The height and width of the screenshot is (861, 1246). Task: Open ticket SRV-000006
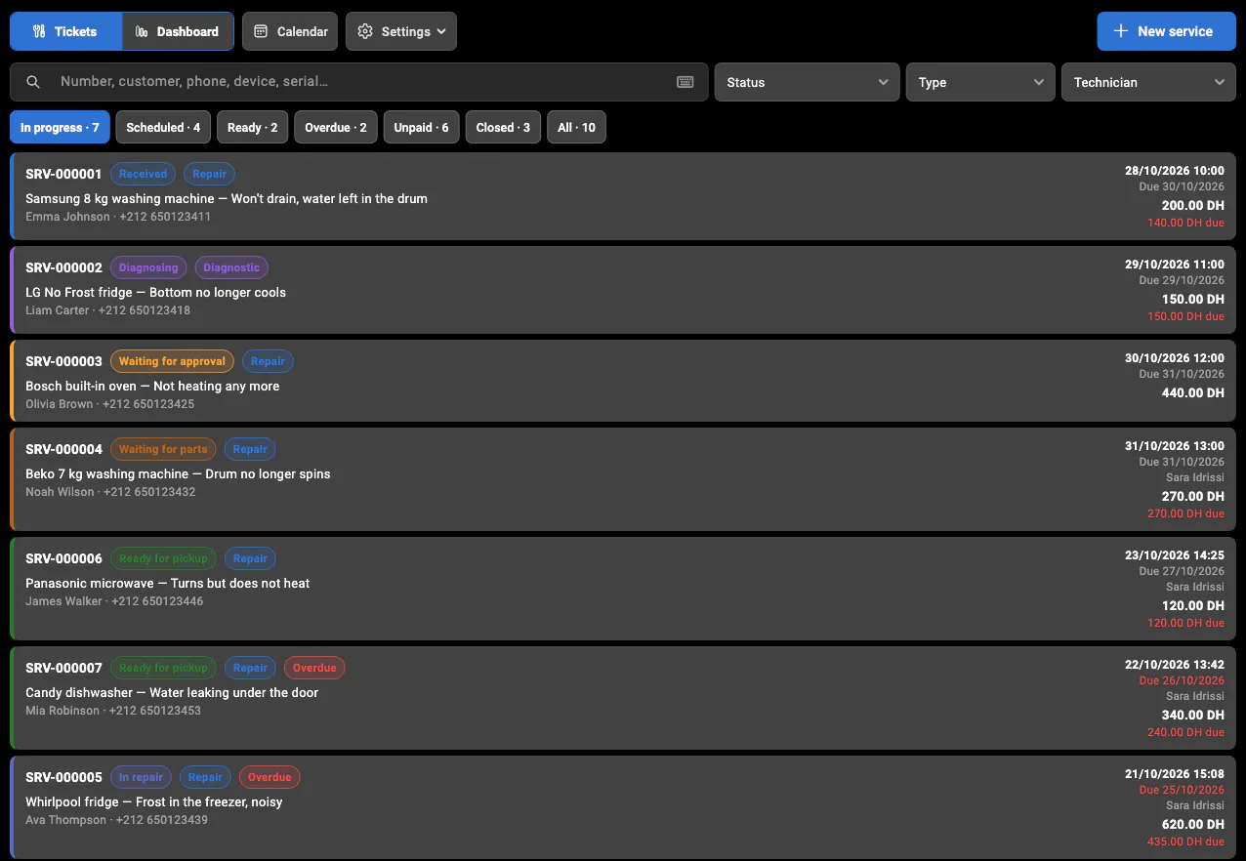coord(623,589)
